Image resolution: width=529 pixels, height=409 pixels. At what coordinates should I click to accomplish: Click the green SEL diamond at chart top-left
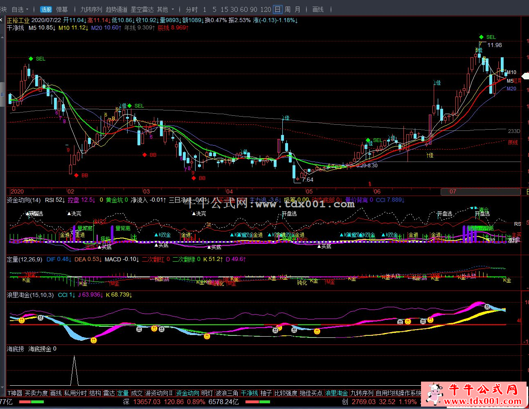(x=31, y=59)
